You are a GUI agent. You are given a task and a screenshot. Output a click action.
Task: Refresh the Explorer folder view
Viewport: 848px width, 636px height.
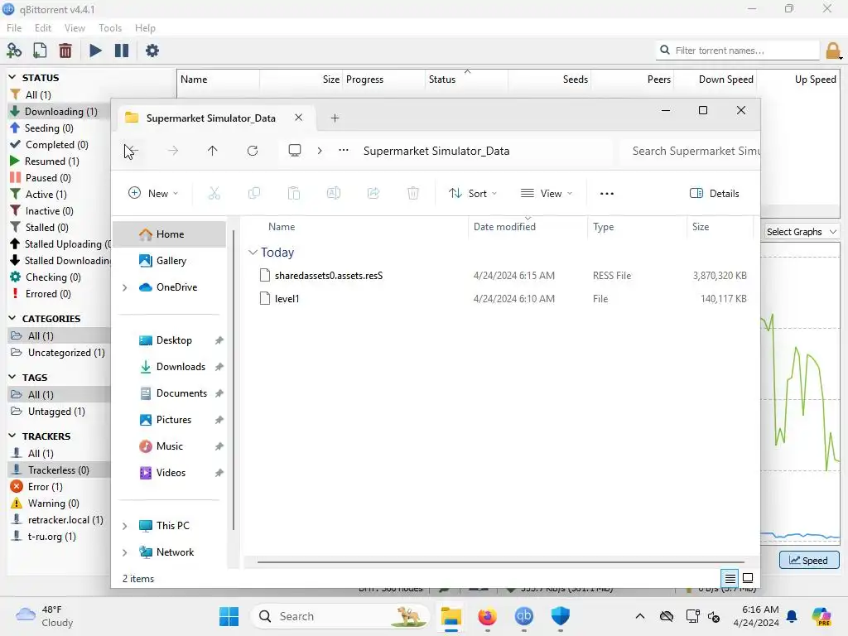(253, 151)
